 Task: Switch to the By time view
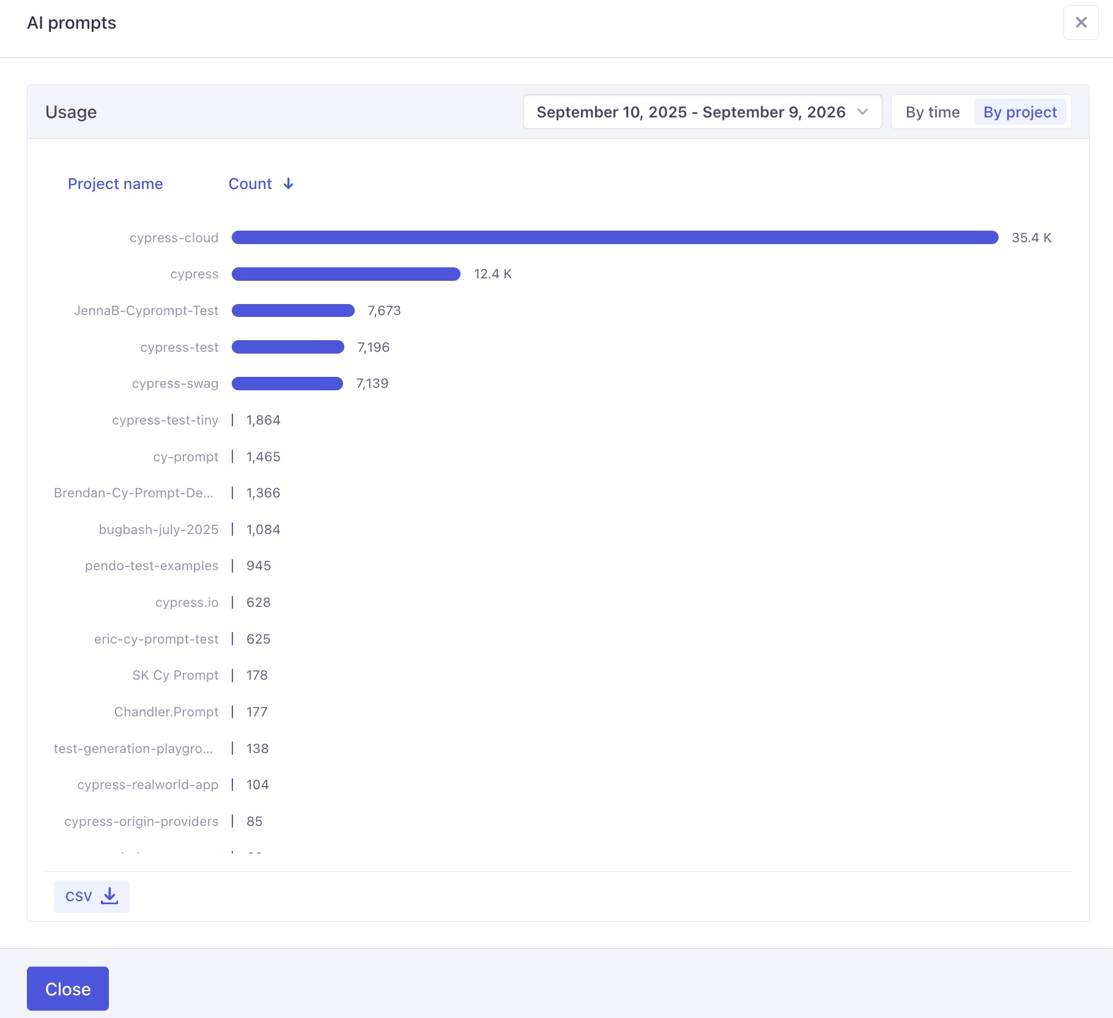(932, 112)
